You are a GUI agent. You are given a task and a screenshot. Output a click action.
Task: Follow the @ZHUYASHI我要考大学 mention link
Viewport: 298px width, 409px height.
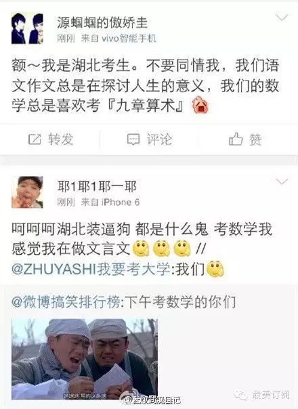coord(91,269)
